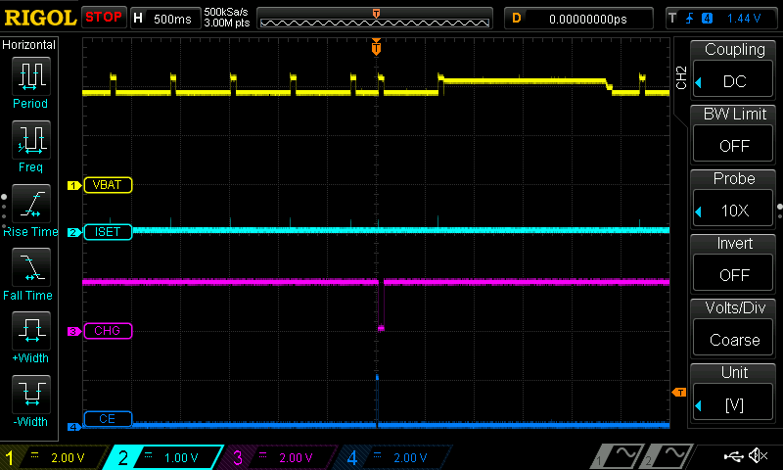
Task: Click channel 3 ground marker
Action: coord(74,331)
